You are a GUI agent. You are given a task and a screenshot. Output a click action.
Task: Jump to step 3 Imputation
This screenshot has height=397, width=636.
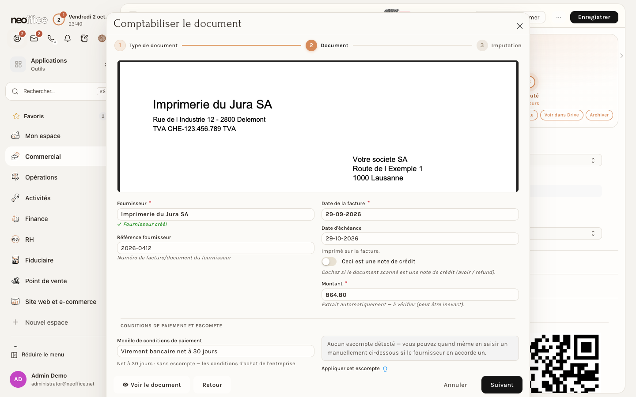(x=499, y=45)
